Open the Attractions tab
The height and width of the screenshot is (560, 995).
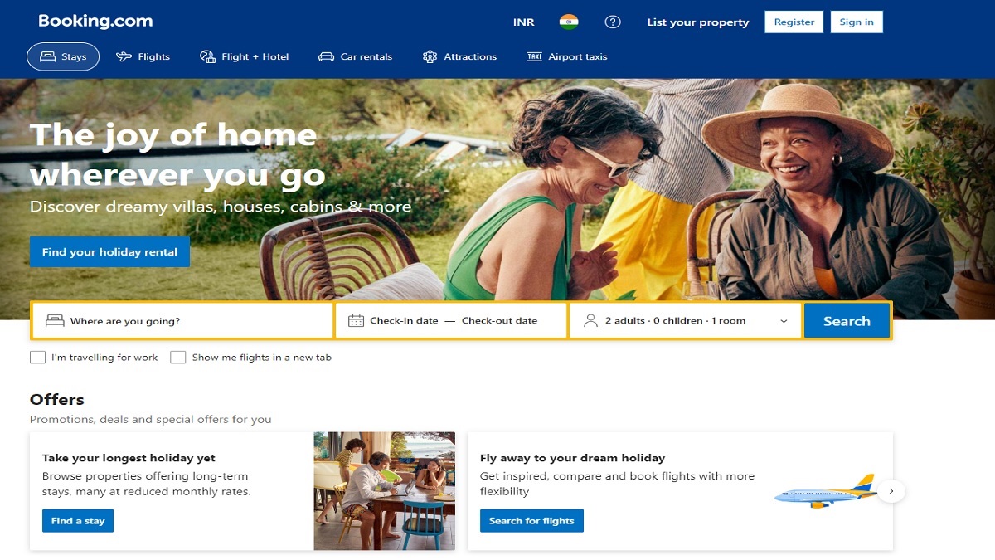click(459, 57)
